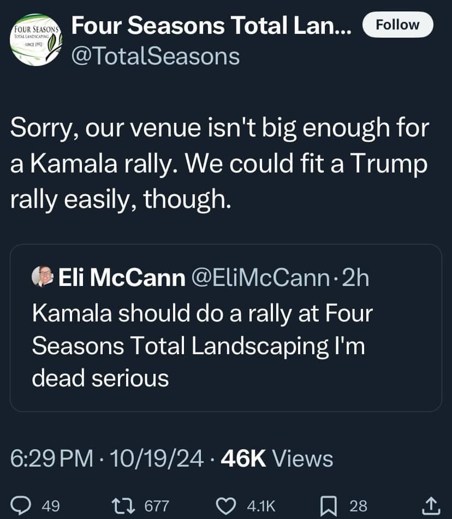Open the @EliMcCann handle

pyautogui.click(x=260, y=278)
